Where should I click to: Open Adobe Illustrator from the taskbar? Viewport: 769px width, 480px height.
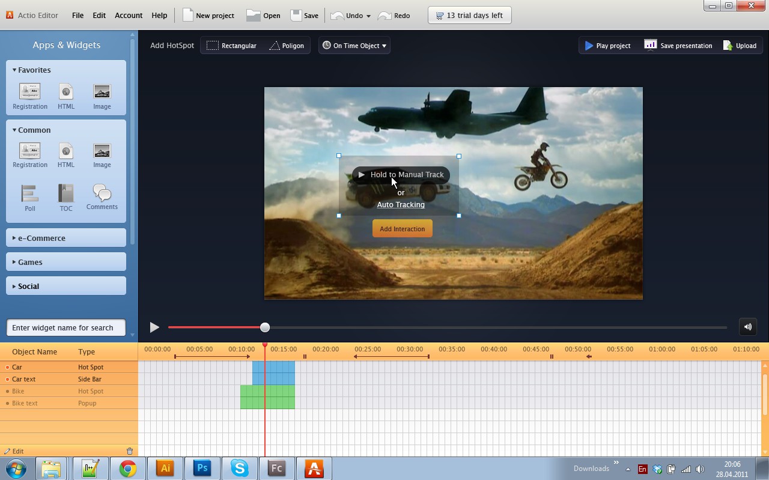click(165, 469)
